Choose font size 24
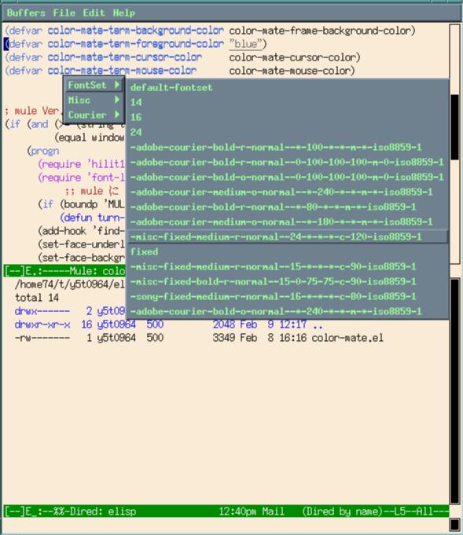Viewport: 463px width, 535px height. tap(287, 132)
